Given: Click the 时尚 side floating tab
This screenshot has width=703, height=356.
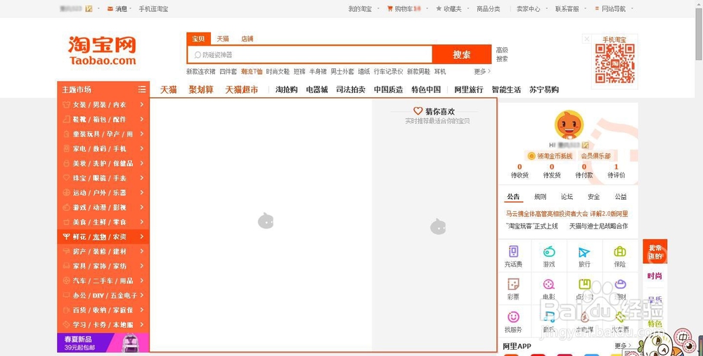Looking at the screenshot, I should pyautogui.click(x=654, y=276).
